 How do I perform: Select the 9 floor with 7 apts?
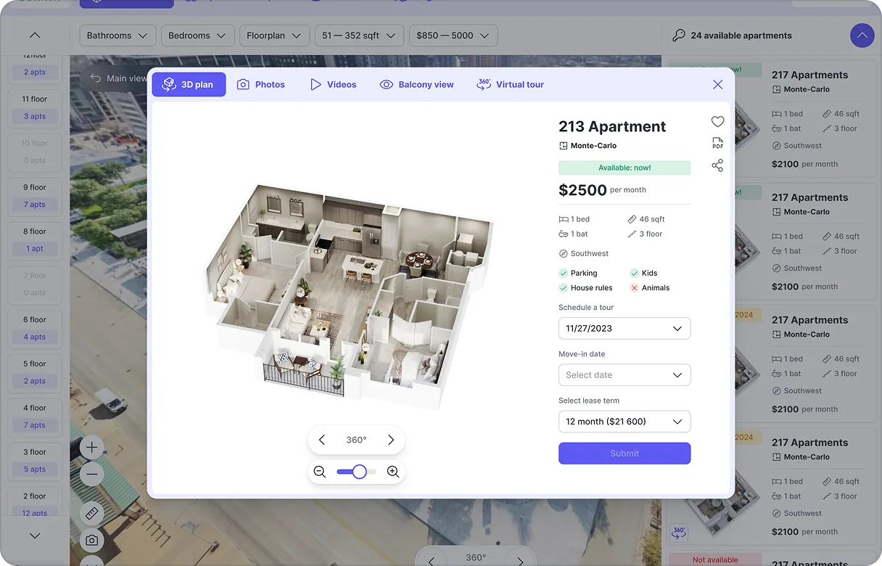[x=35, y=196]
